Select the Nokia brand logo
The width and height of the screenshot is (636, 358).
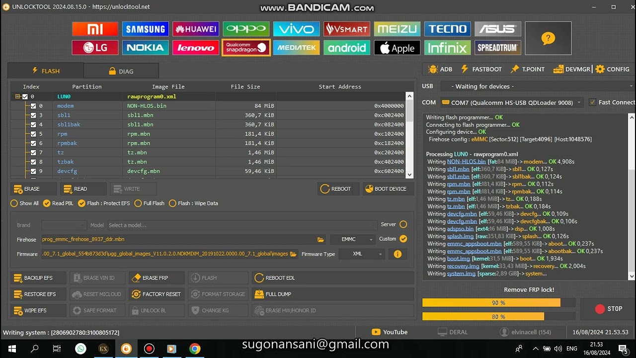pyautogui.click(x=145, y=48)
